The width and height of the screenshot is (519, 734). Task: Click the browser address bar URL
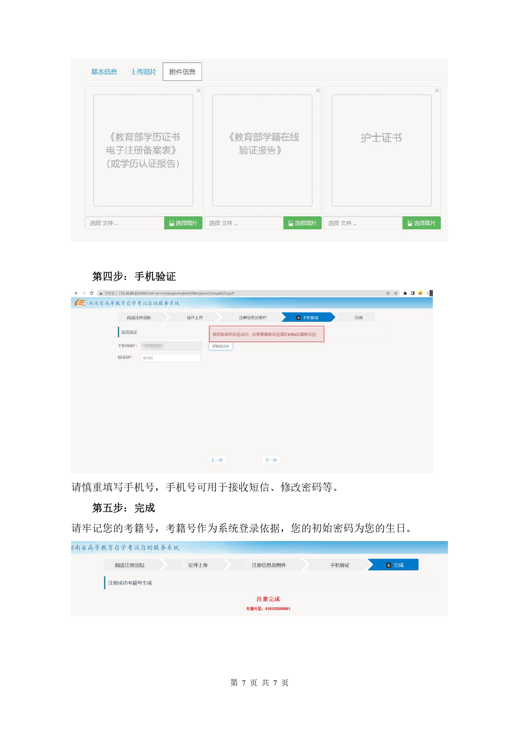point(176,293)
